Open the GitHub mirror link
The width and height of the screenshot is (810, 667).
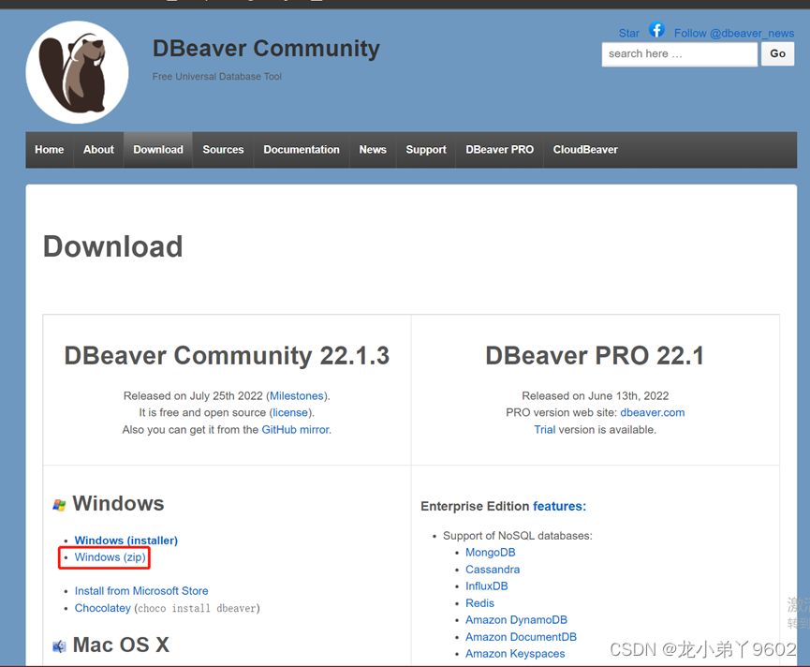pos(296,430)
